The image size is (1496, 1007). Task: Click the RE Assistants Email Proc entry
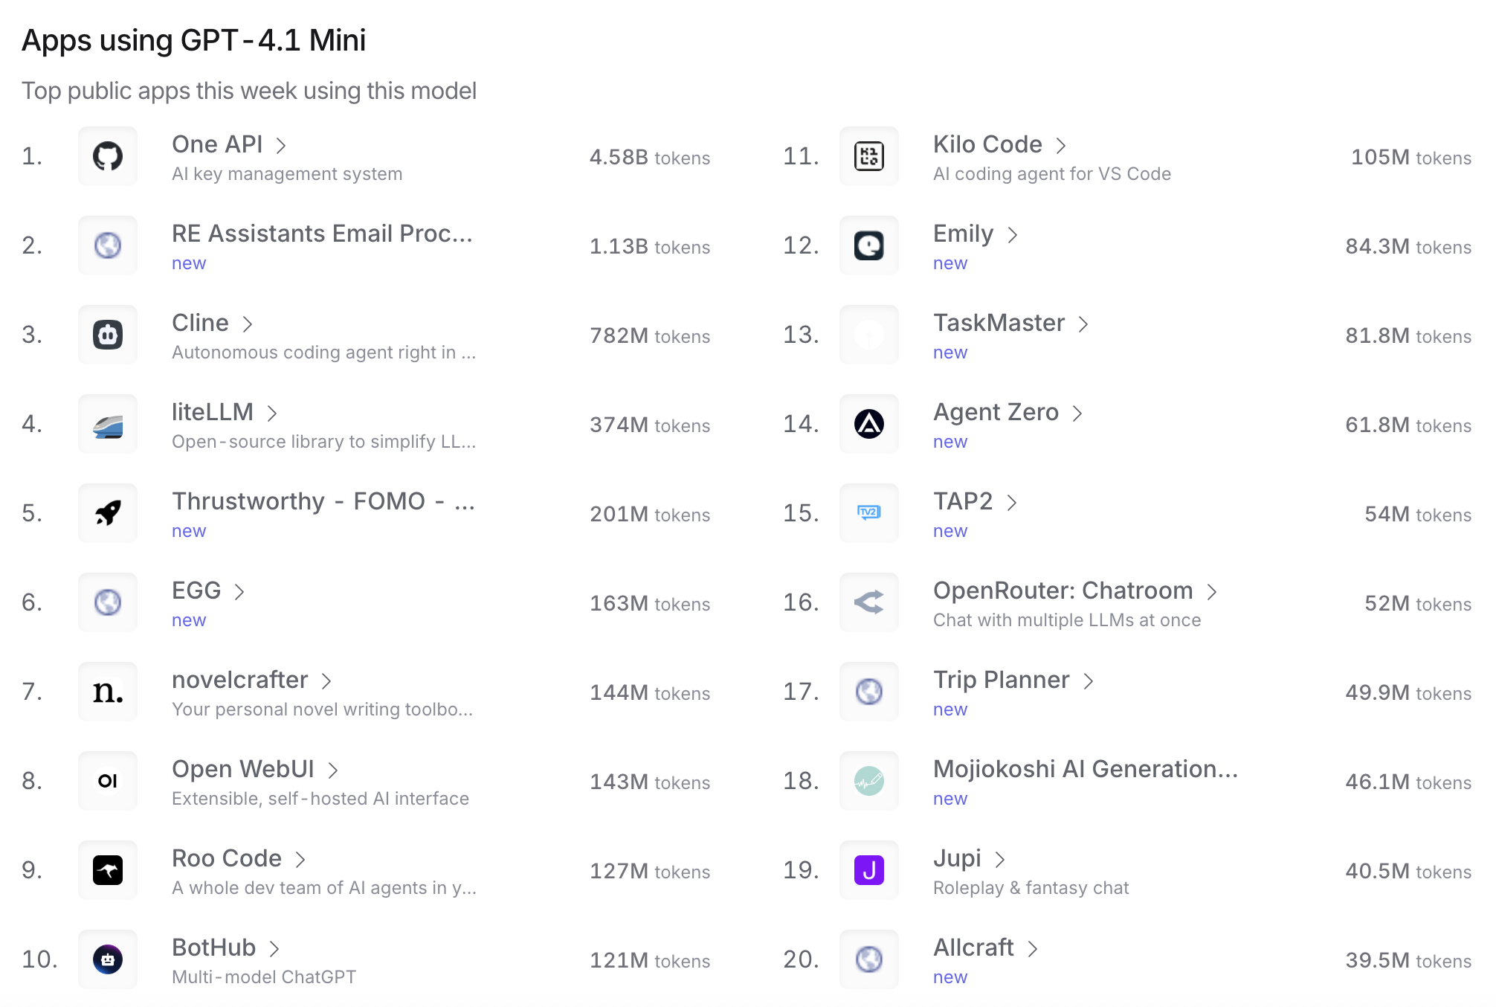[322, 234]
